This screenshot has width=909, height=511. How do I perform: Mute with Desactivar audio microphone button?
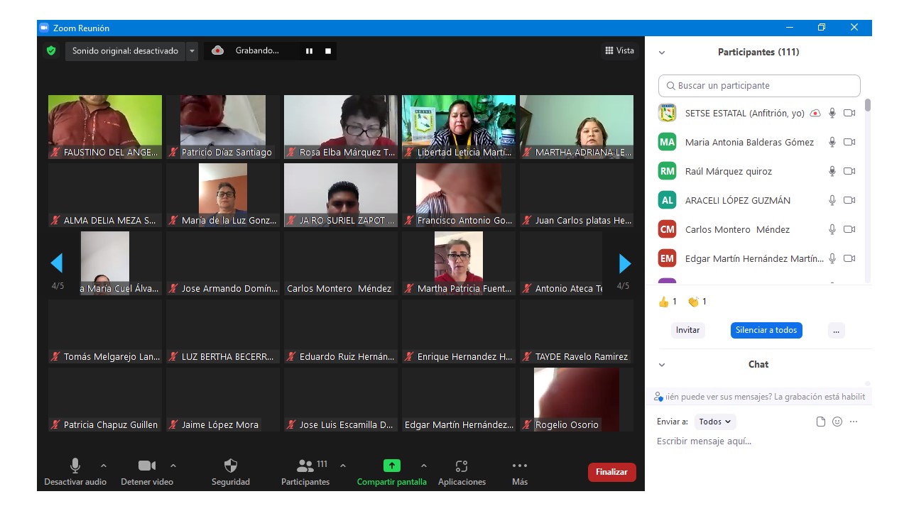point(75,472)
